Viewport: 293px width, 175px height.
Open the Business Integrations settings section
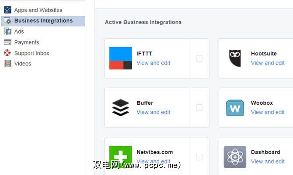tap(43, 21)
